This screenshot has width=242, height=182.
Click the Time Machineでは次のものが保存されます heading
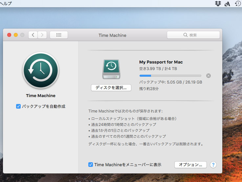[125, 111]
